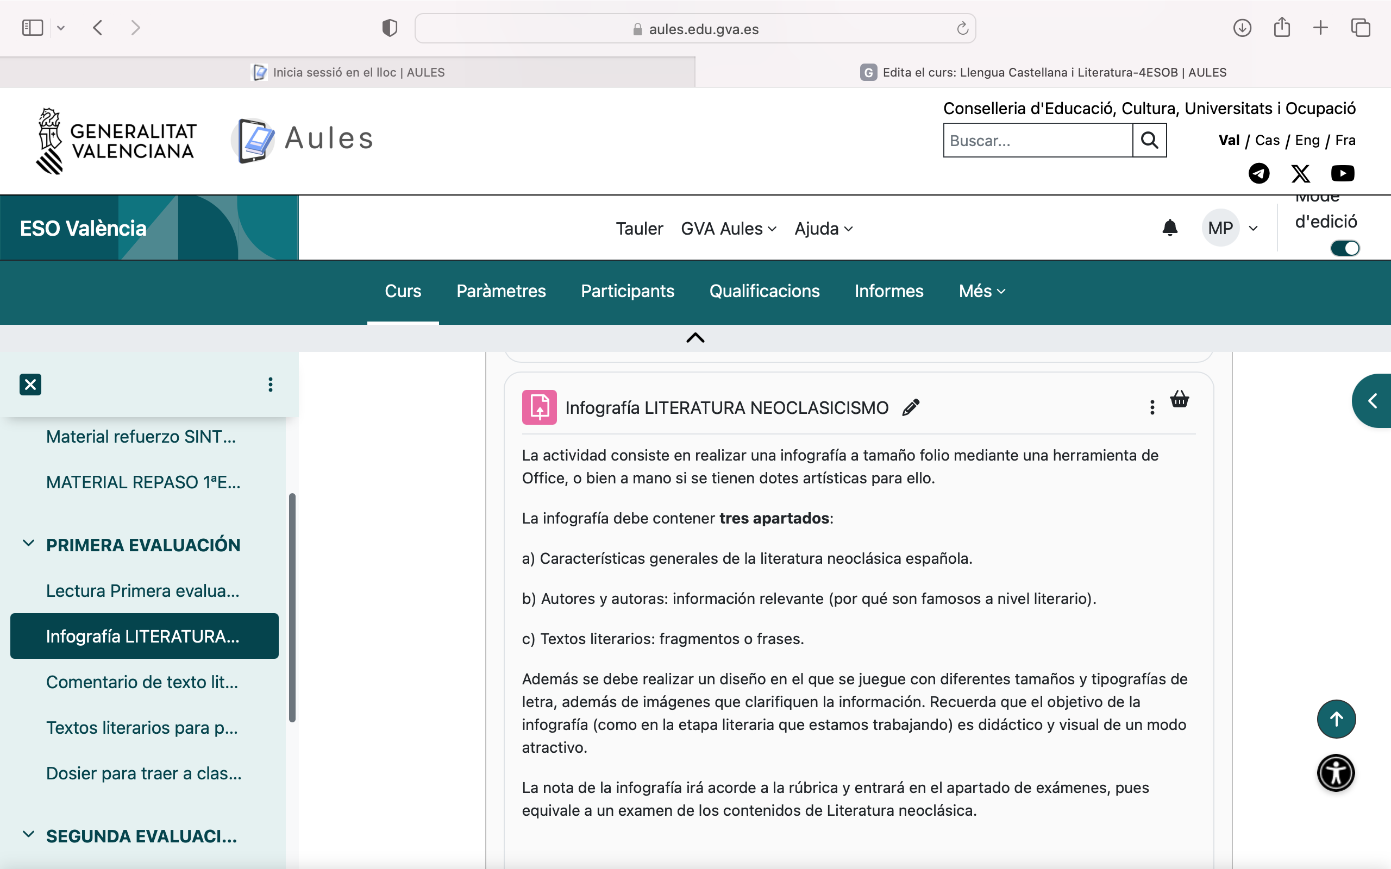
Task: Open notifications bell
Action: pos(1170,228)
